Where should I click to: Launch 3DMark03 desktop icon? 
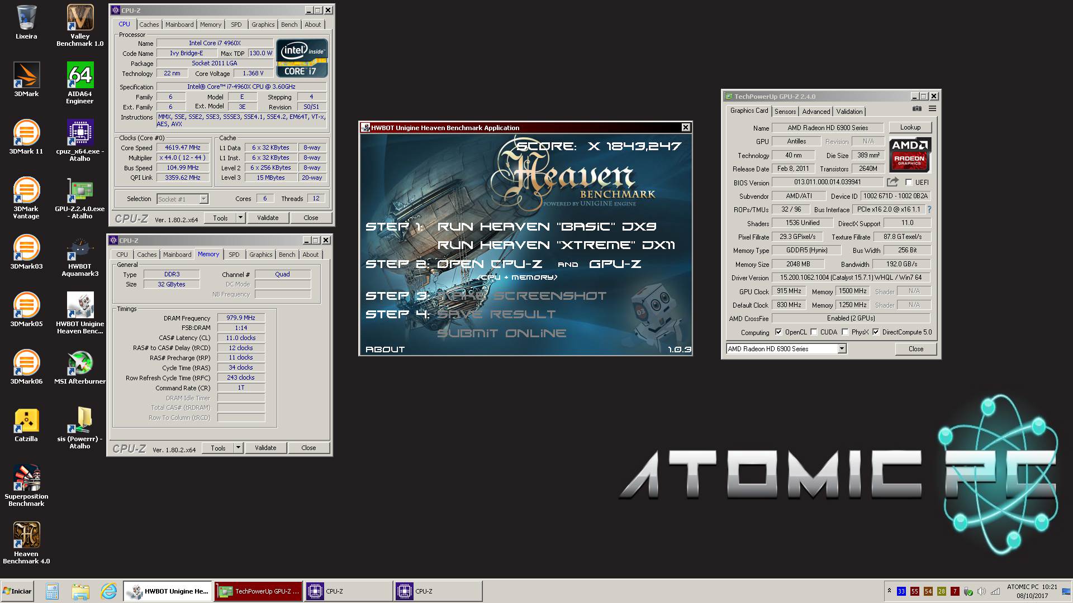26,252
